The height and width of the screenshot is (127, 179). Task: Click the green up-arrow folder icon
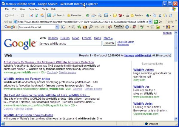tap(158, 27)
